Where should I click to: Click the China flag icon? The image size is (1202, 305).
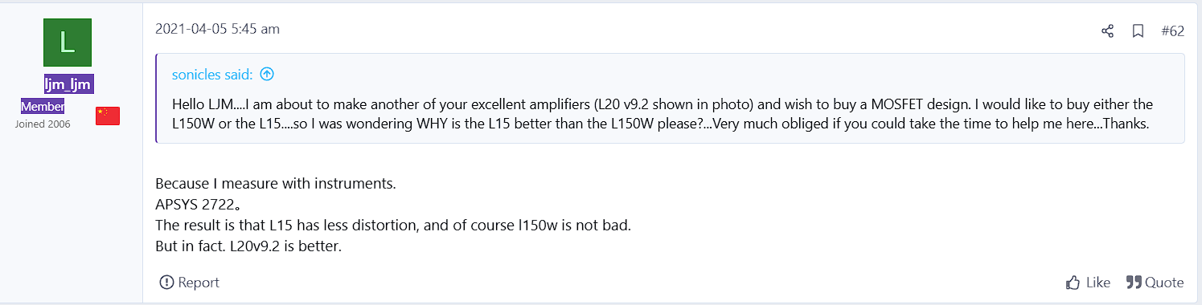point(108,116)
